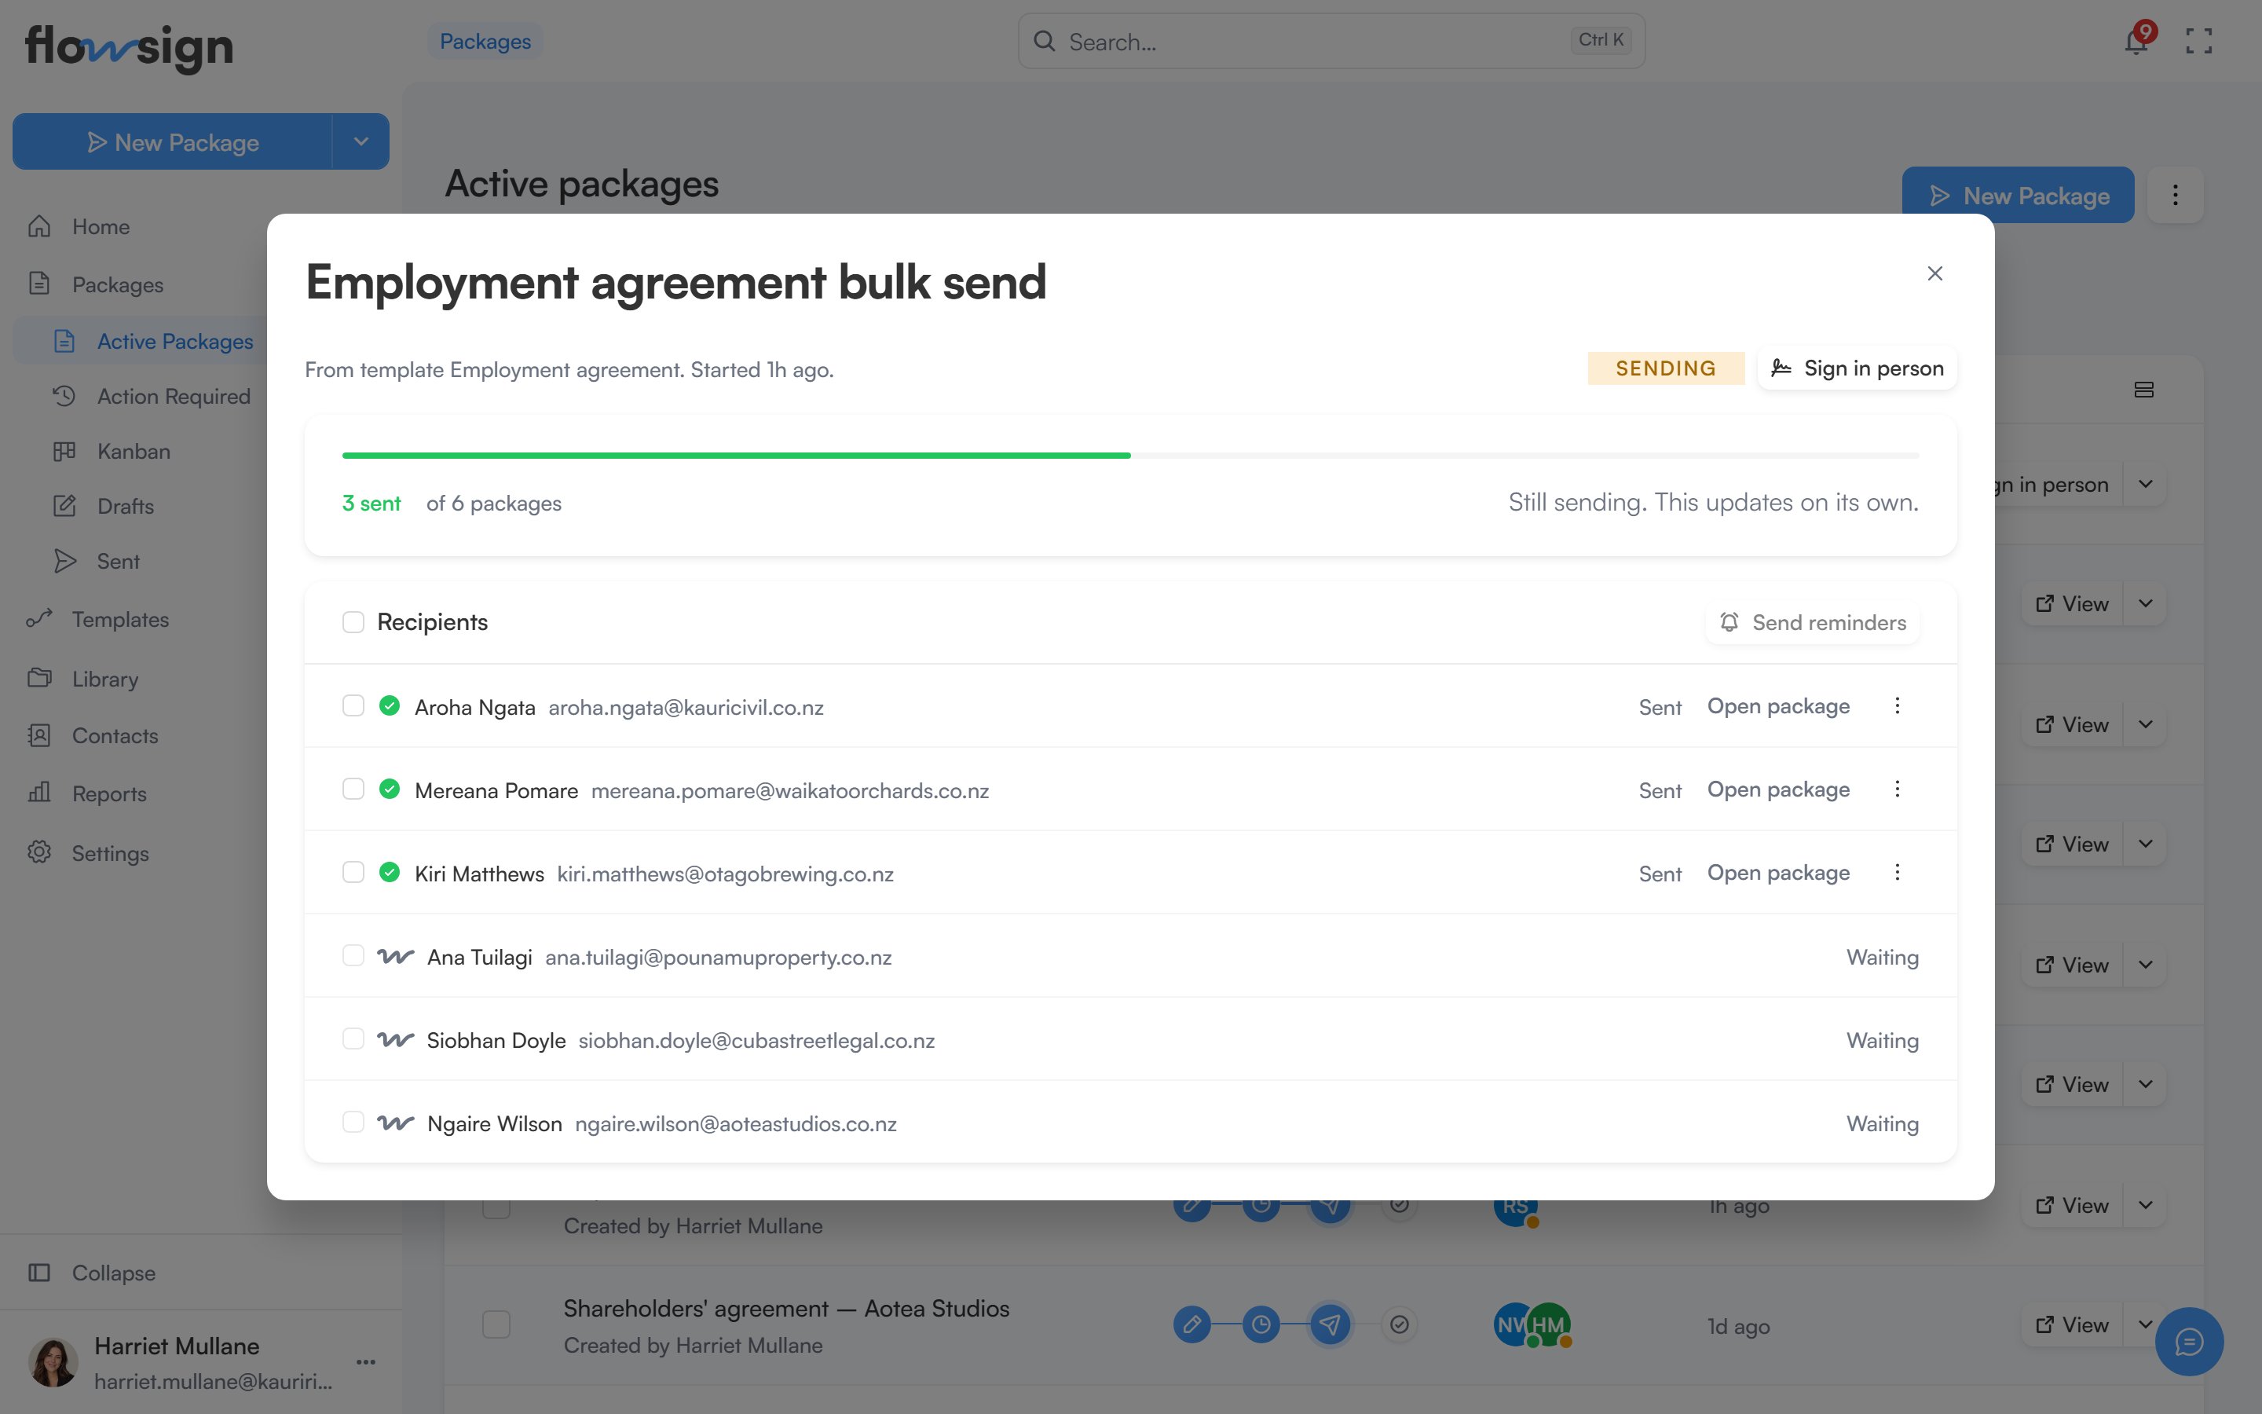Click green sent checkmark for Kiri Matthews
2262x1414 pixels.
[390, 873]
